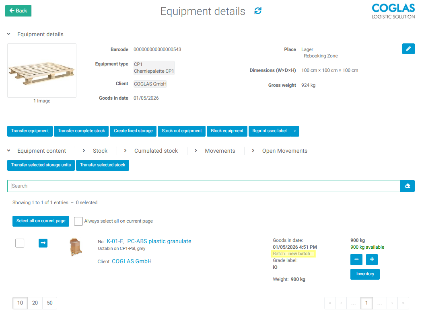
Task: Edit the Place using the pencil icon
Action: coord(408,49)
